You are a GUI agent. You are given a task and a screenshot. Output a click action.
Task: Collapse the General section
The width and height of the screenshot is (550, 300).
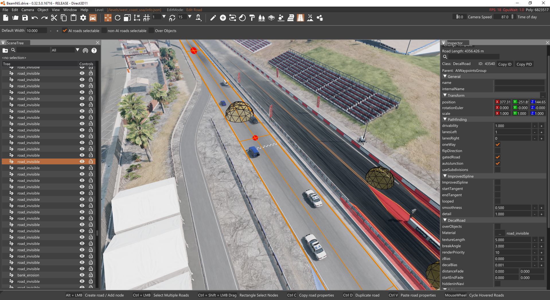pos(445,76)
